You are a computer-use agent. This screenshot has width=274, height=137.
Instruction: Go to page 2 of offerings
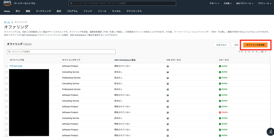246,51
